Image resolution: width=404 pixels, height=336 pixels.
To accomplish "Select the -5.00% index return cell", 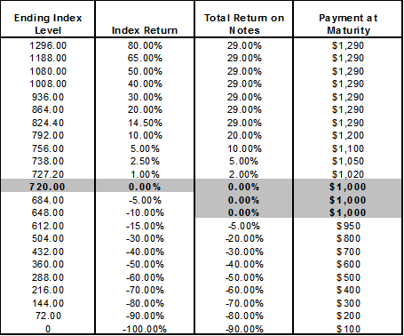I will [x=145, y=200].
